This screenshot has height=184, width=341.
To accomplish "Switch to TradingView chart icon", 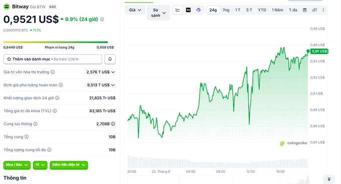I will pos(189,10).
